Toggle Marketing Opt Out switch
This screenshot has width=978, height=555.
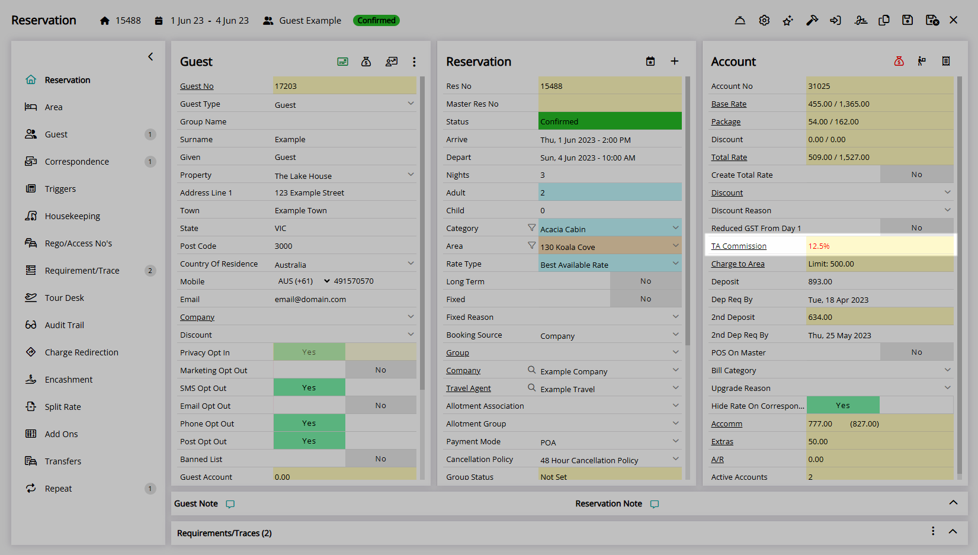click(345, 370)
